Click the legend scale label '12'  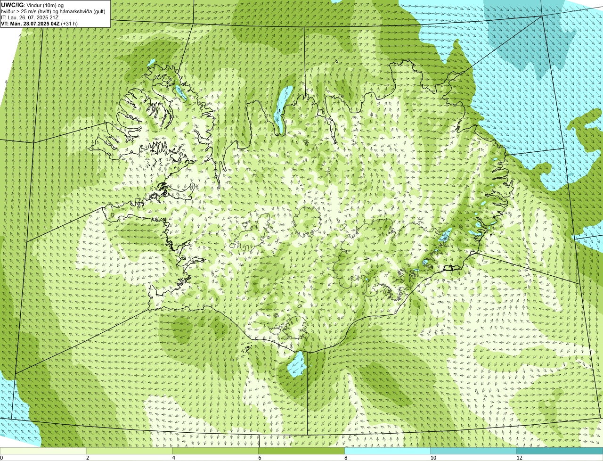click(519, 458)
